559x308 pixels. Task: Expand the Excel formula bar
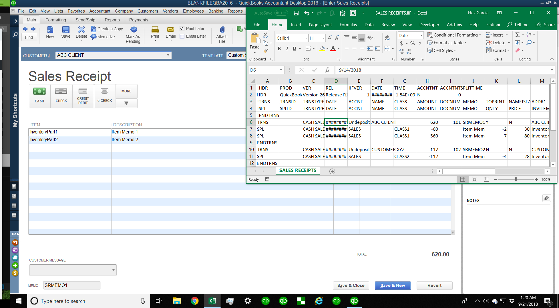pyautogui.click(x=552, y=70)
